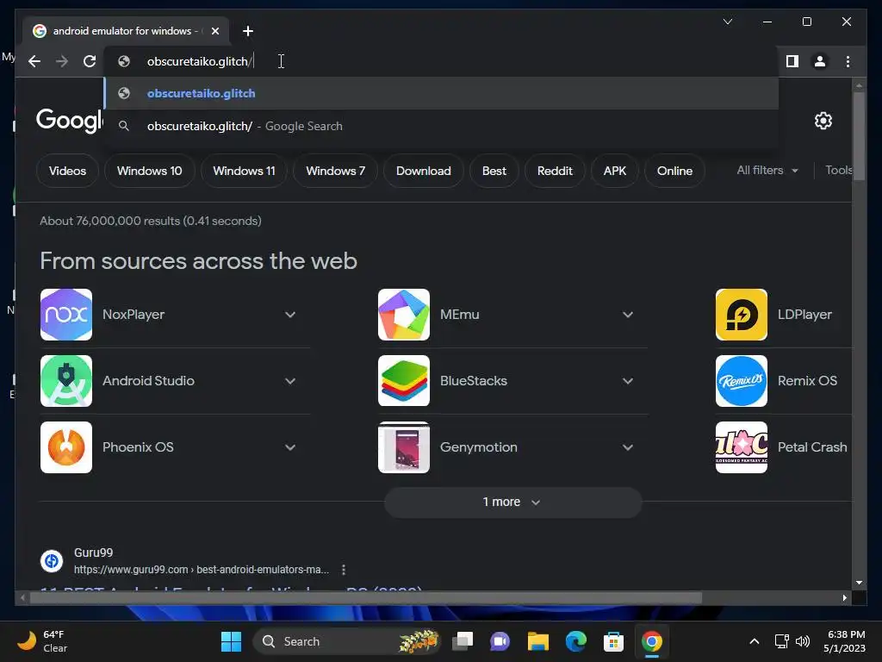The image size is (882, 662).
Task: Open the tab search chevron in title bar
Action: [727, 22]
